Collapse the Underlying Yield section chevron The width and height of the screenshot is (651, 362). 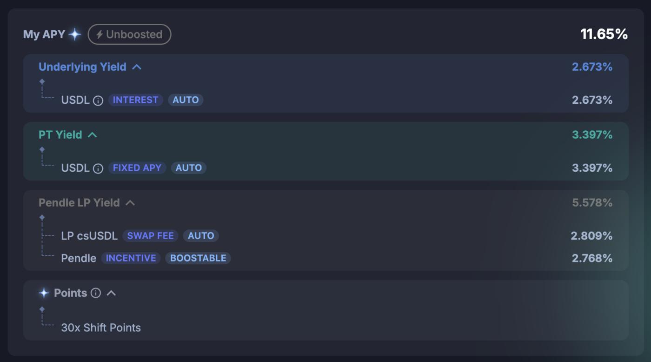tap(136, 67)
